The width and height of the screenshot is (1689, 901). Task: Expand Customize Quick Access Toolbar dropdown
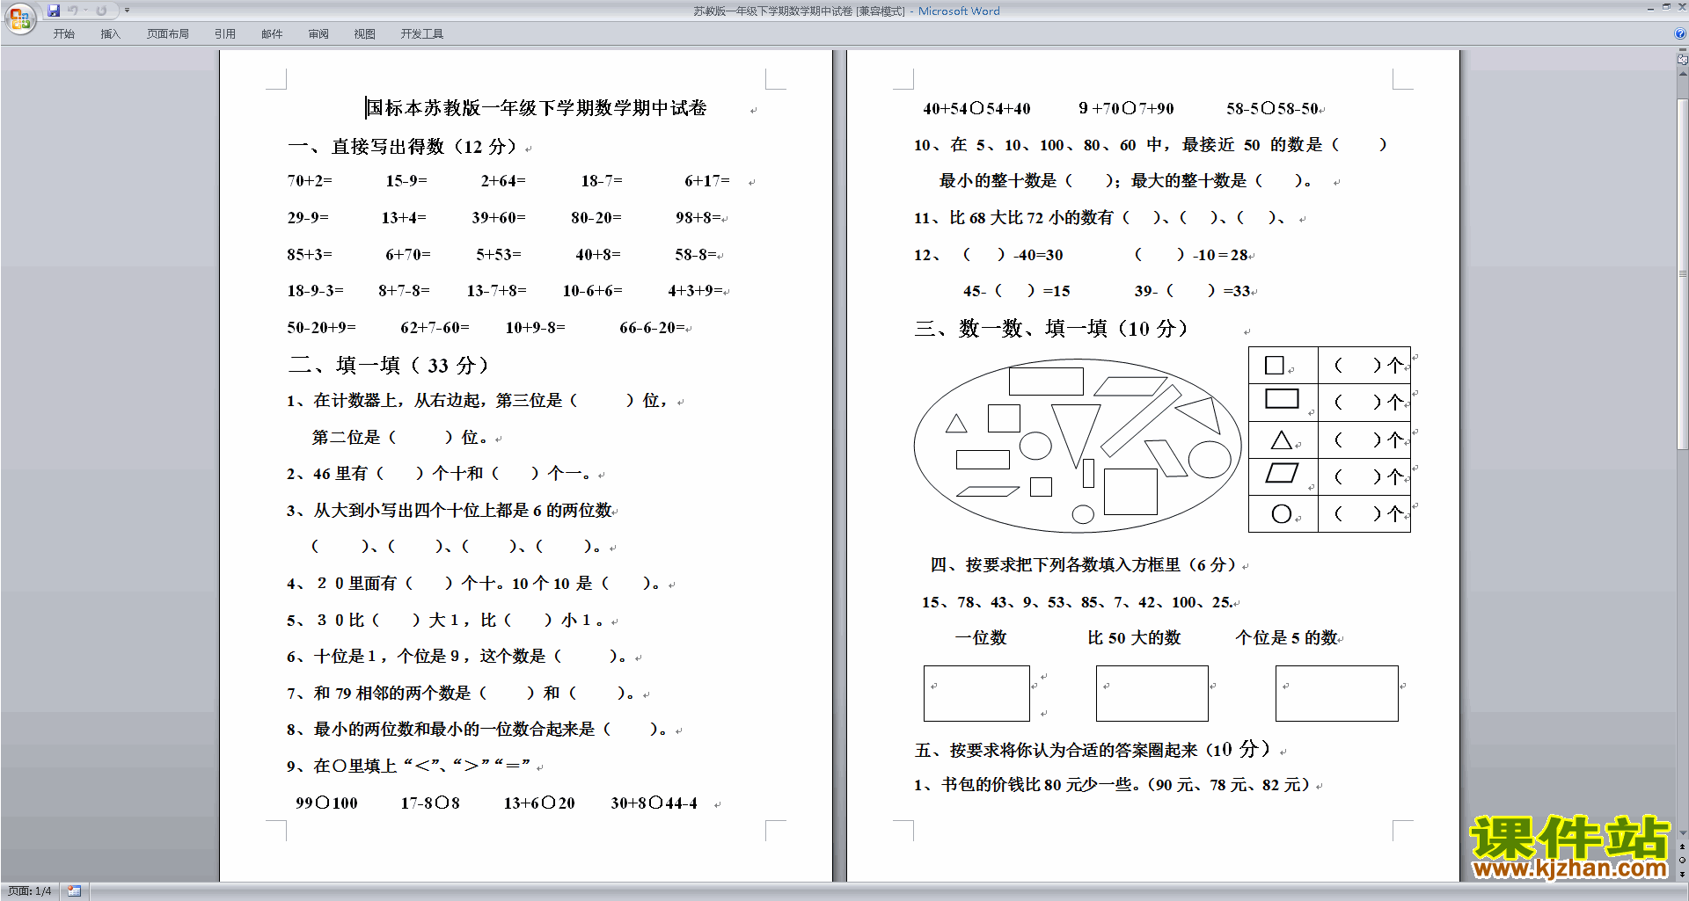click(x=127, y=11)
